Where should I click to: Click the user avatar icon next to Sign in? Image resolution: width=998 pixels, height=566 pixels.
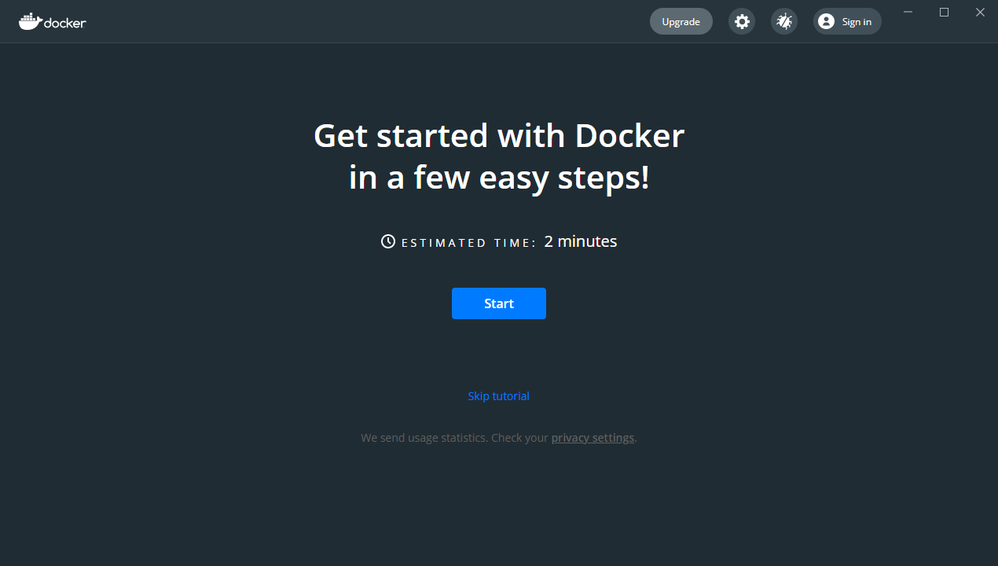pos(826,21)
